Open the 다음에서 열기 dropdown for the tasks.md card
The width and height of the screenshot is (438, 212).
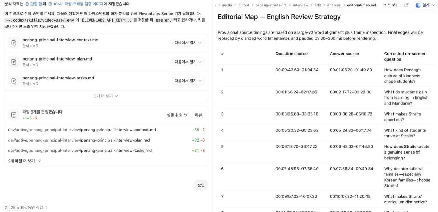point(188,81)
